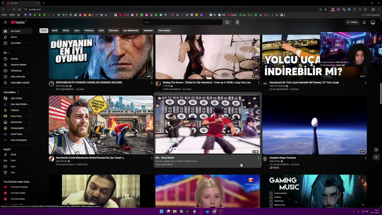This screenshot has height=215, width=382.
Task: Start voice search with microphone icon
Action: [x=237, y=22]
